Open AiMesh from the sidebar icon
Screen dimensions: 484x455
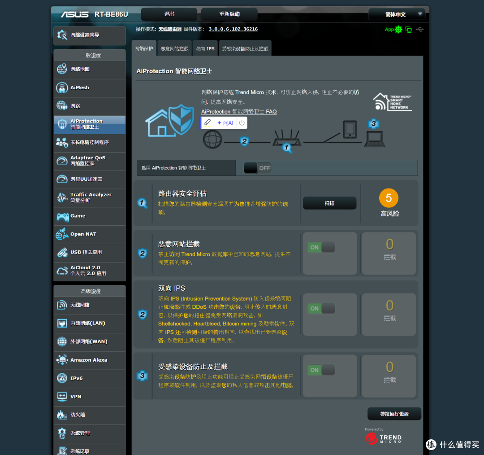click(x=62, y=87)
